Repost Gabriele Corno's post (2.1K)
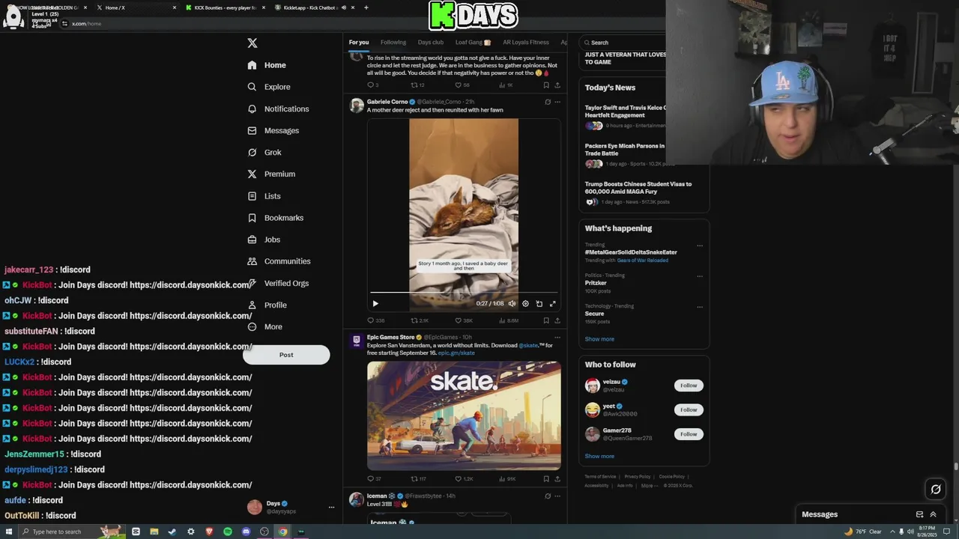Viewport: 959px width, 539px height. pyautogui.click(x=420, y=320)
